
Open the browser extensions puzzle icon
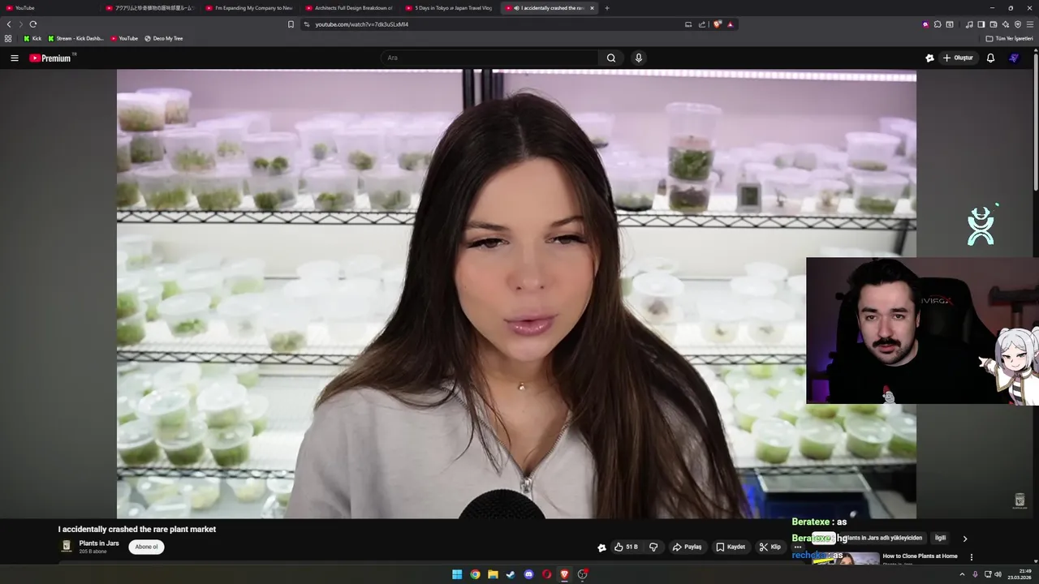[x=938, y=24]
